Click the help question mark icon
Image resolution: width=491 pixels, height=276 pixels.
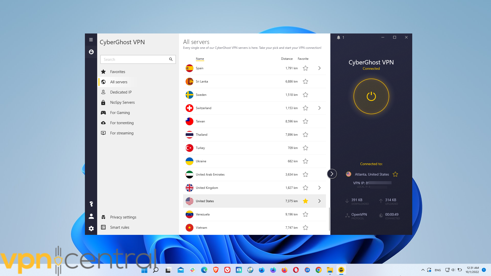[91, 204]
